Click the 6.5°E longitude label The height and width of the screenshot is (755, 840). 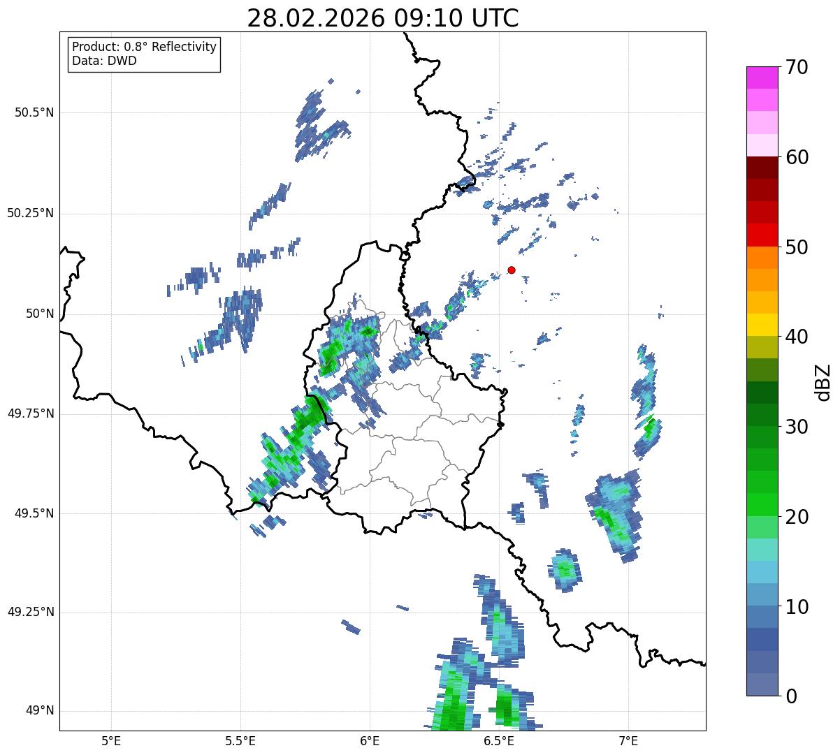click(499, 740)
